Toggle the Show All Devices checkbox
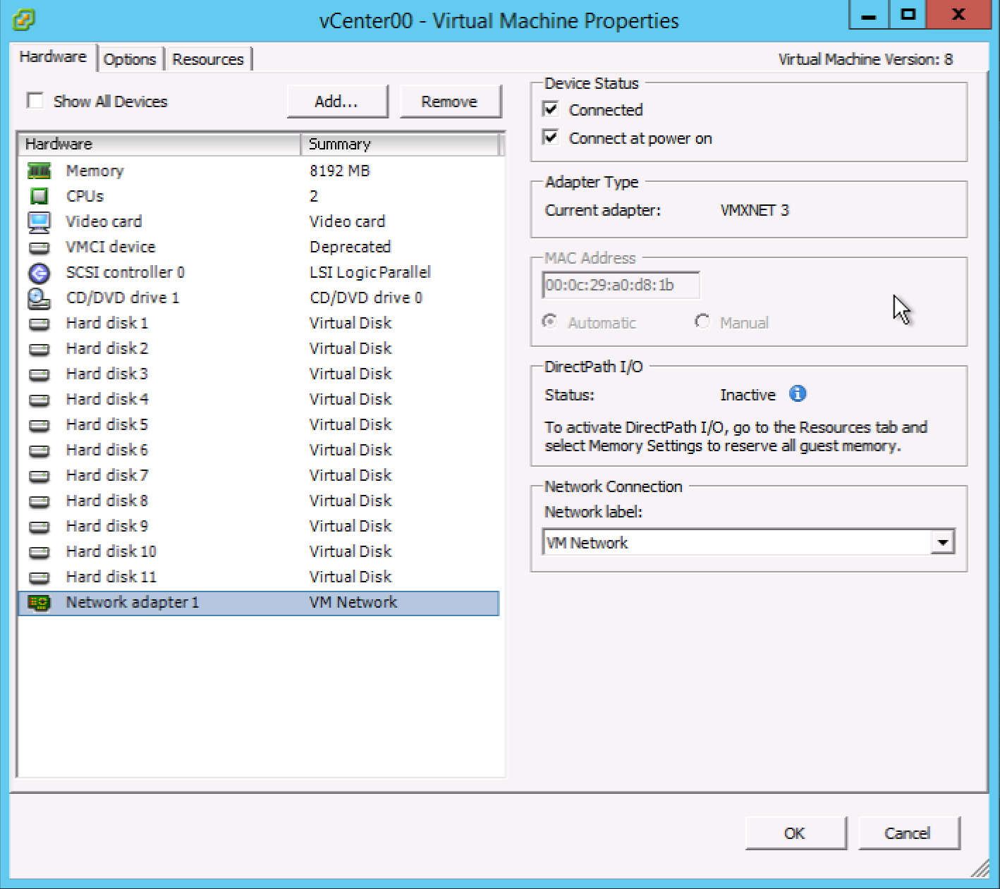The image size is (1000, 889). (x=35, y=101)
